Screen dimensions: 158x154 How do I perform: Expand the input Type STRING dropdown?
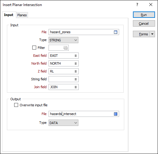pos(64,40)
